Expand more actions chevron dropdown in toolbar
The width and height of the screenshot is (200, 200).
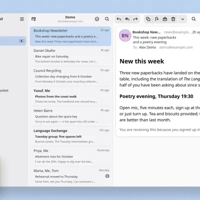click(182, 19)
